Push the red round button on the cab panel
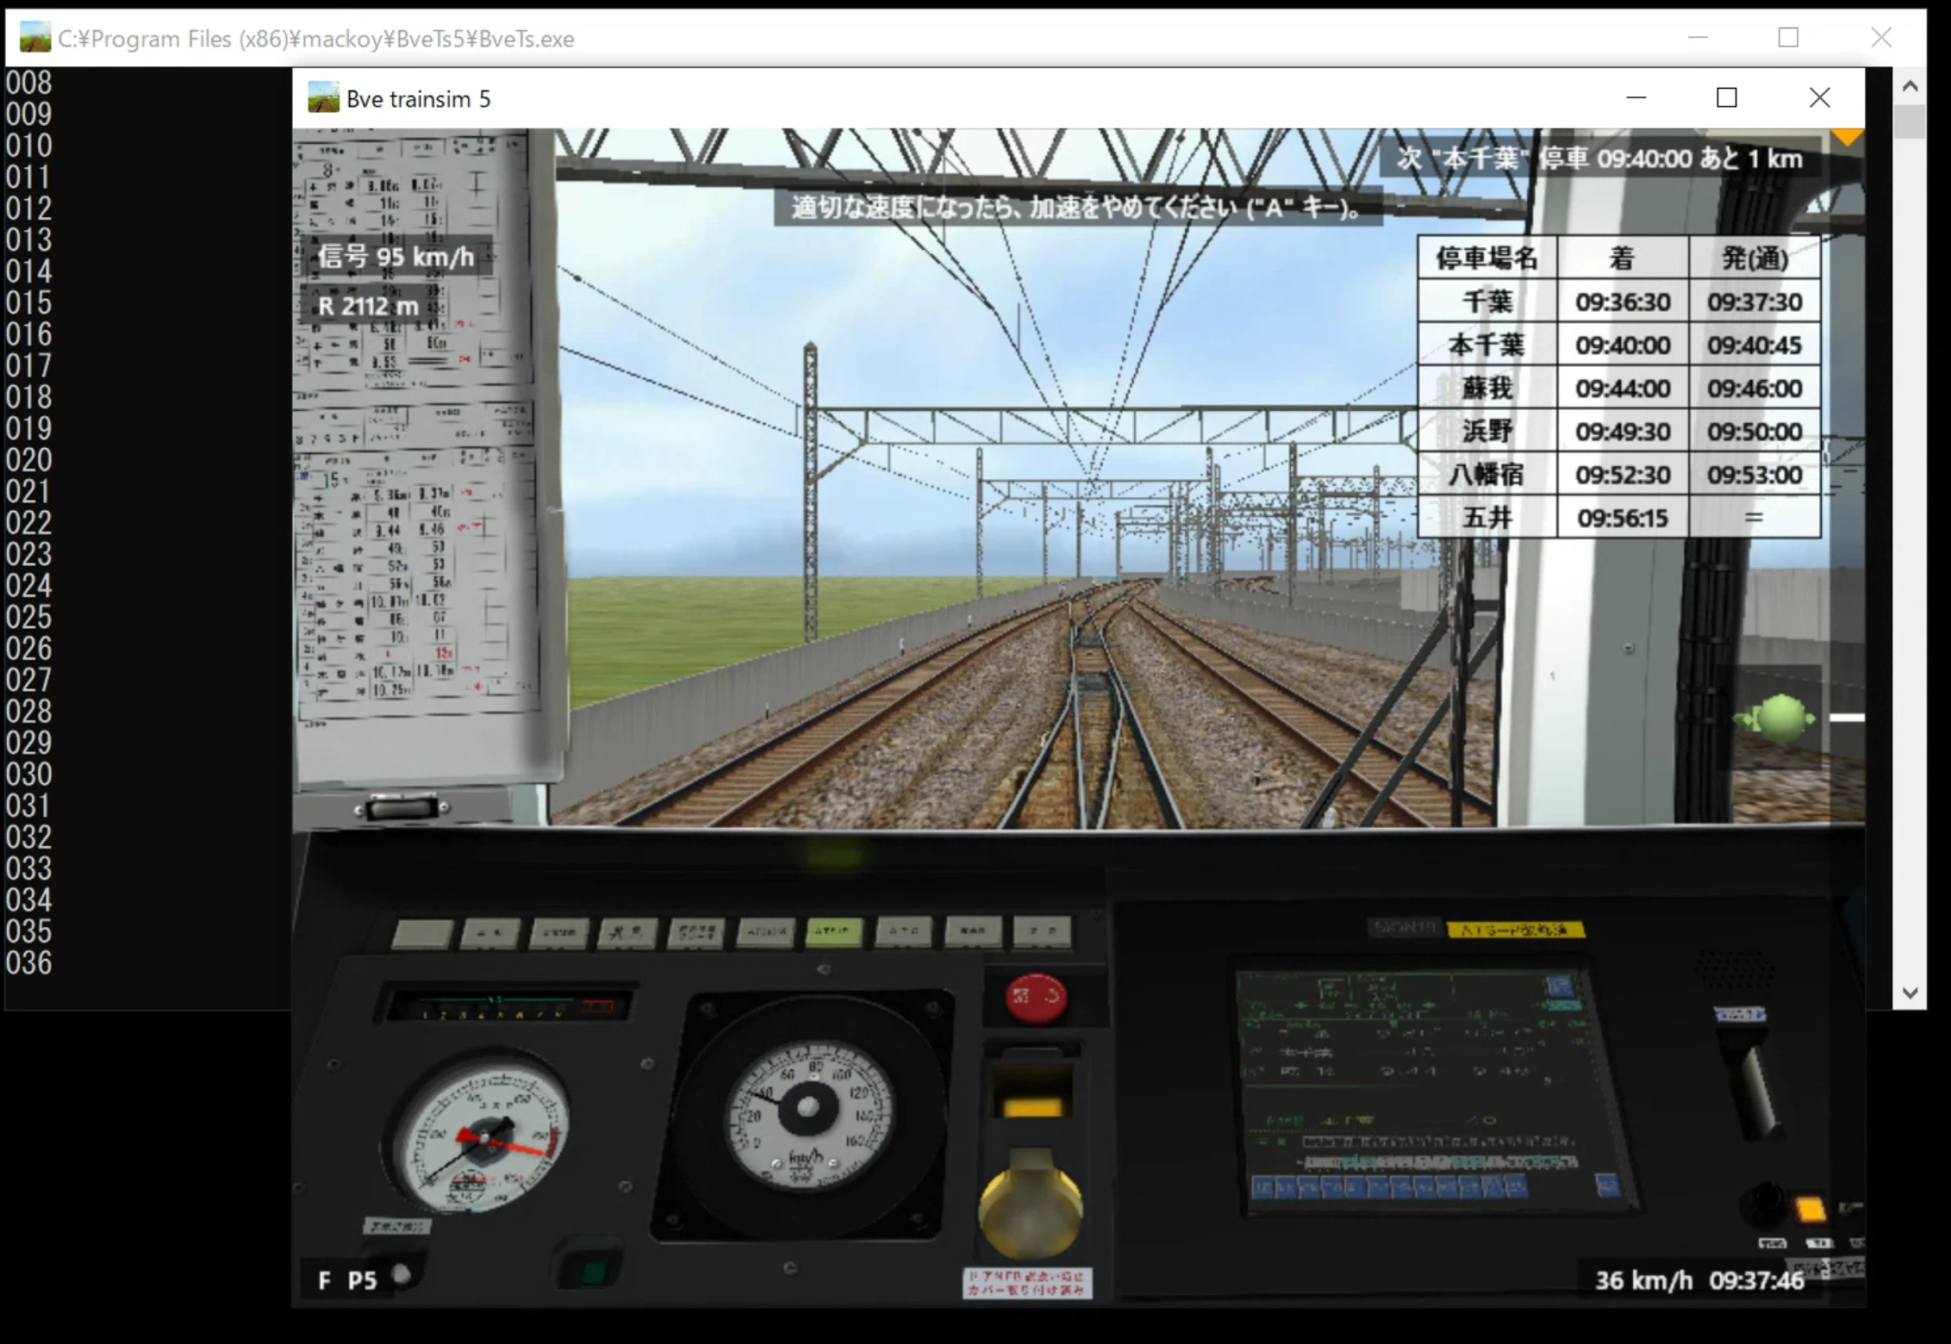The height and width of the screenshot is (1344, 1951). 1035,998
